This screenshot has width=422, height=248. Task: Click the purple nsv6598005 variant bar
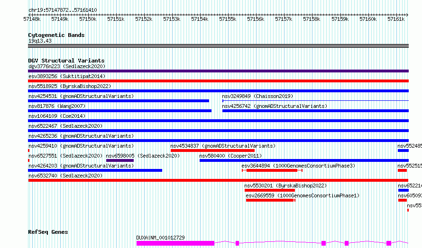click(x=120, y=160)
